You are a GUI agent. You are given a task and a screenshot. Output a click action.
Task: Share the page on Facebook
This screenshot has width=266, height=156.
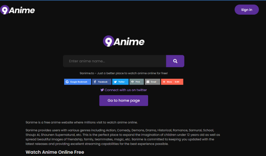102,82
